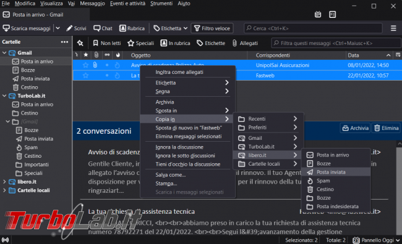Star the Fastweb message
Viewport: 402px width, 244px height.
(85, 75)
